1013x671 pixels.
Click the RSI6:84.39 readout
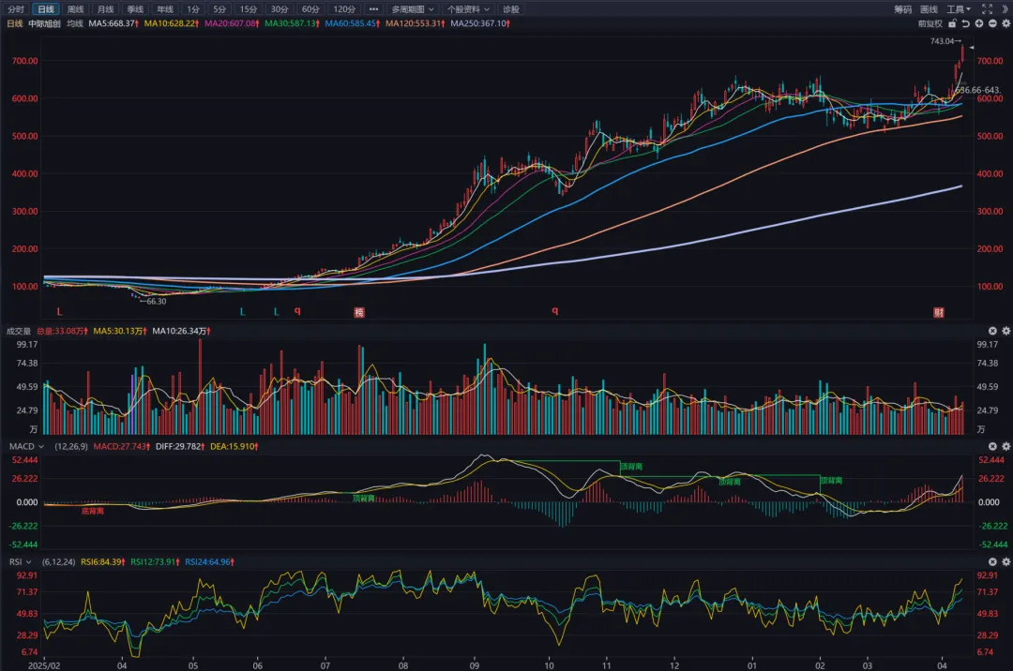(x=103, y=562)
